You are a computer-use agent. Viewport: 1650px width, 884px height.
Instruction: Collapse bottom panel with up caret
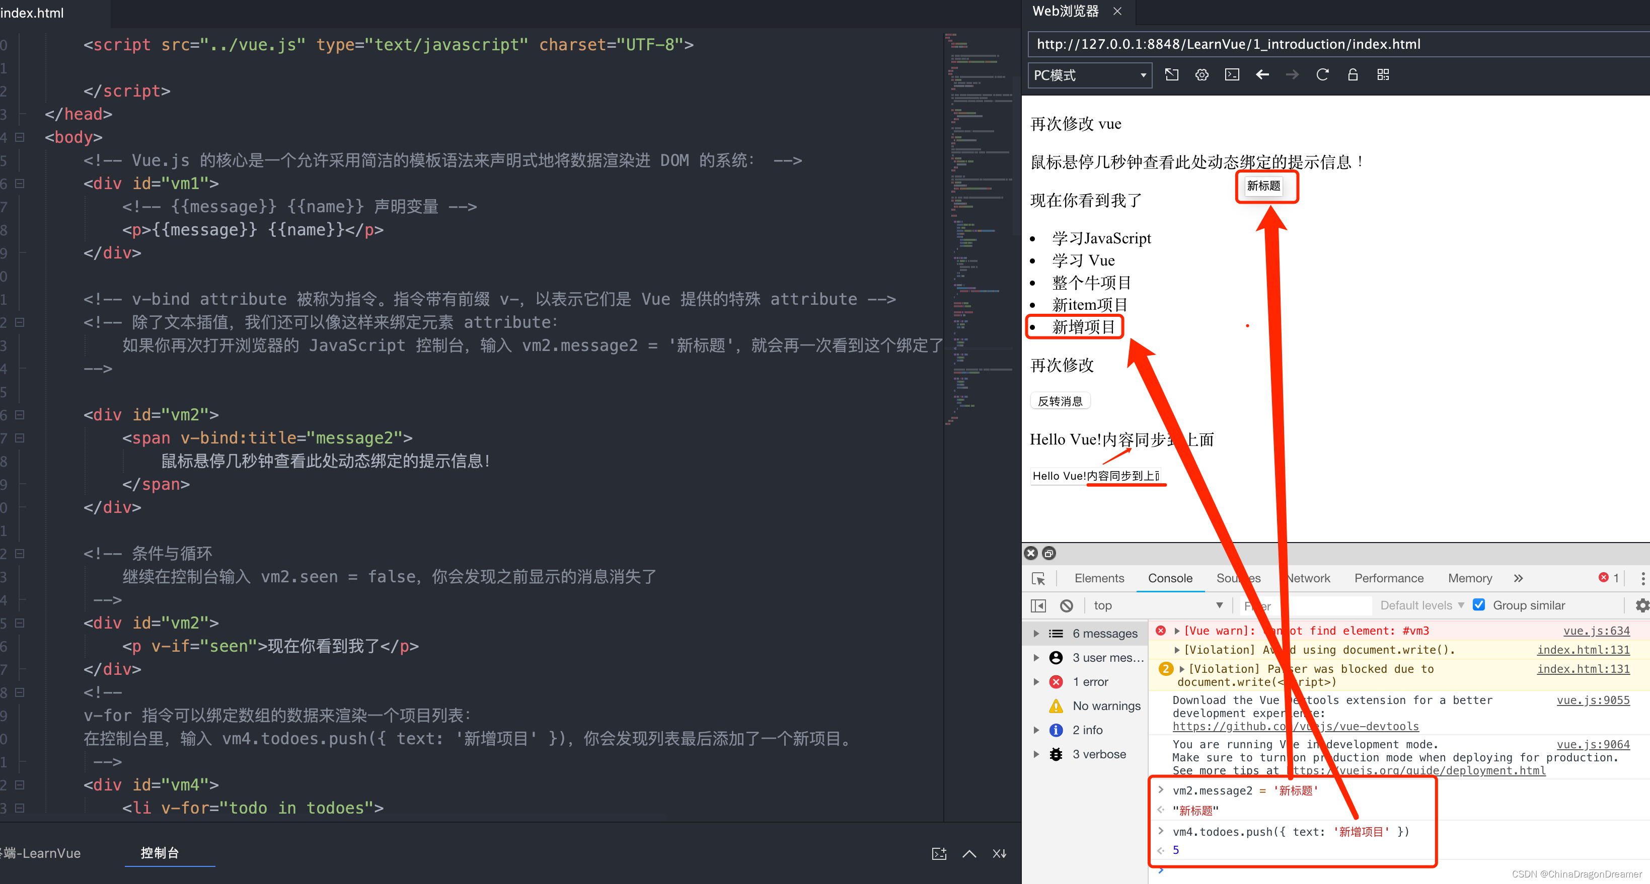click(x=969, y=853)
